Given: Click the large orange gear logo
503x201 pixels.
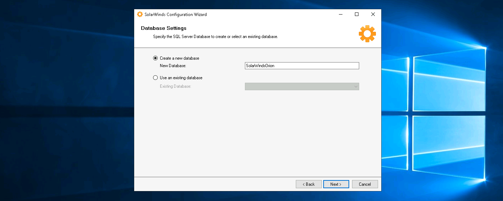Looking at the screenshot, I should pyautogui.click(x=367, y=34).
